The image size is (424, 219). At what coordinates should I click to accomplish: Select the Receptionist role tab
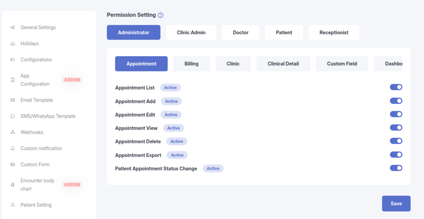334,33
